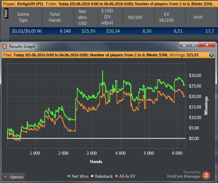Click the Hands axis title
This screenshot has width=218, height=183.
(96, 162)
